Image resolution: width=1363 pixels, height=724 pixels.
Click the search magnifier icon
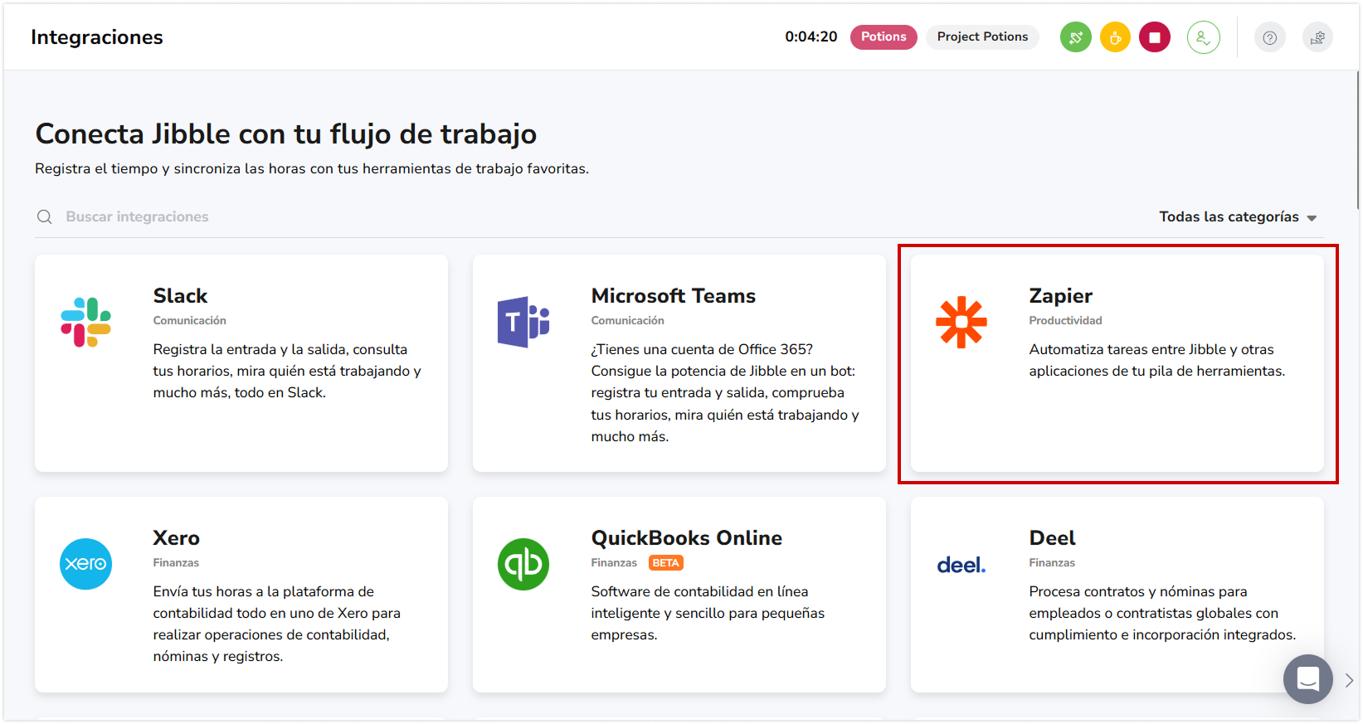pos(45,216)
